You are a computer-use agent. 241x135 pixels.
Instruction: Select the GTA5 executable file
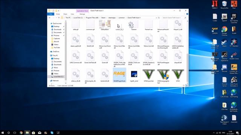click(x=178, y=75)
